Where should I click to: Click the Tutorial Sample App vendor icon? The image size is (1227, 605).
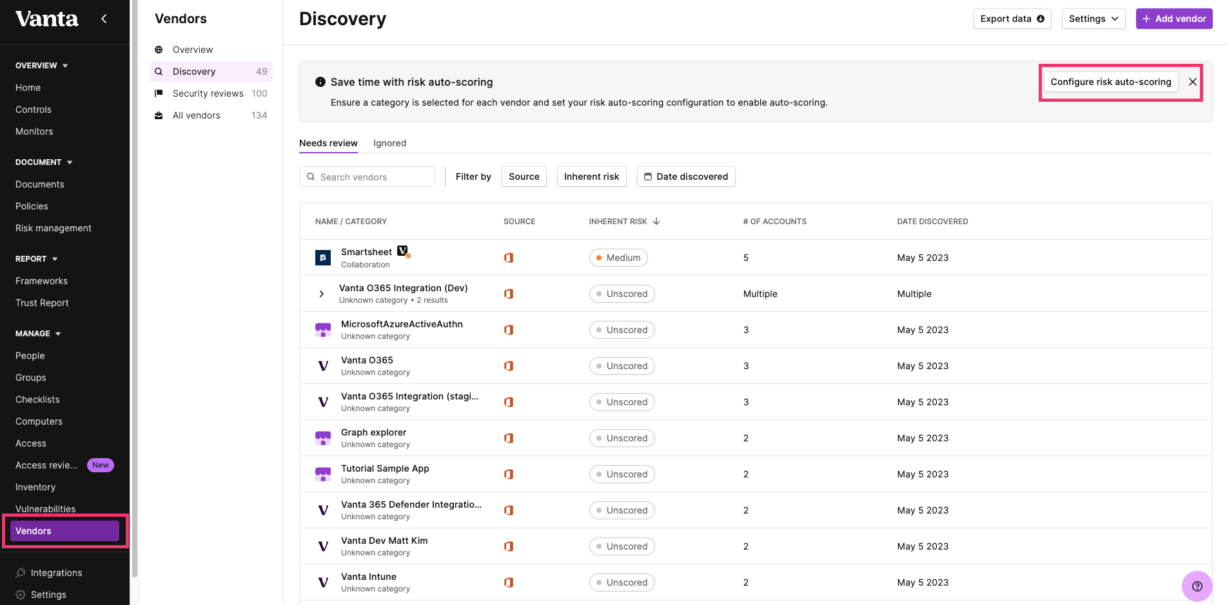pos(323,474)
